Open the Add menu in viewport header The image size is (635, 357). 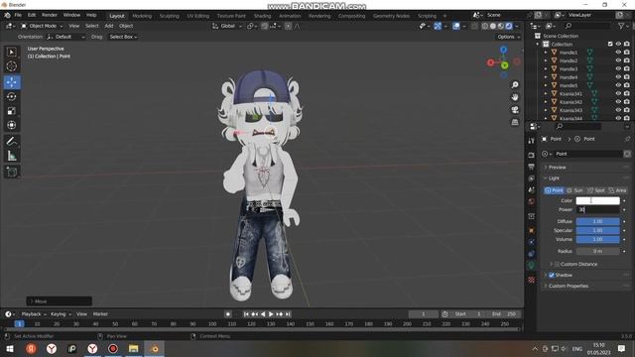click(x=109, y=26)
